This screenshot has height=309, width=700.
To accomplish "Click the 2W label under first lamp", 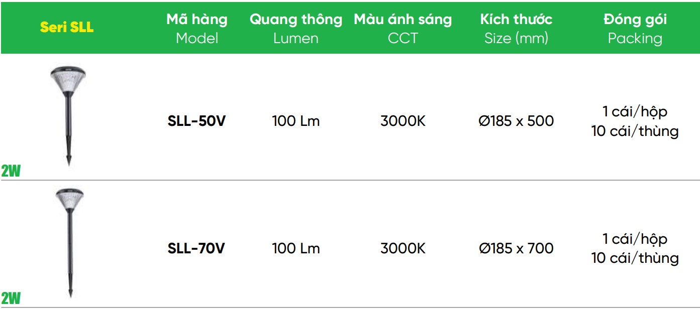I will click(x=11, y=172).
